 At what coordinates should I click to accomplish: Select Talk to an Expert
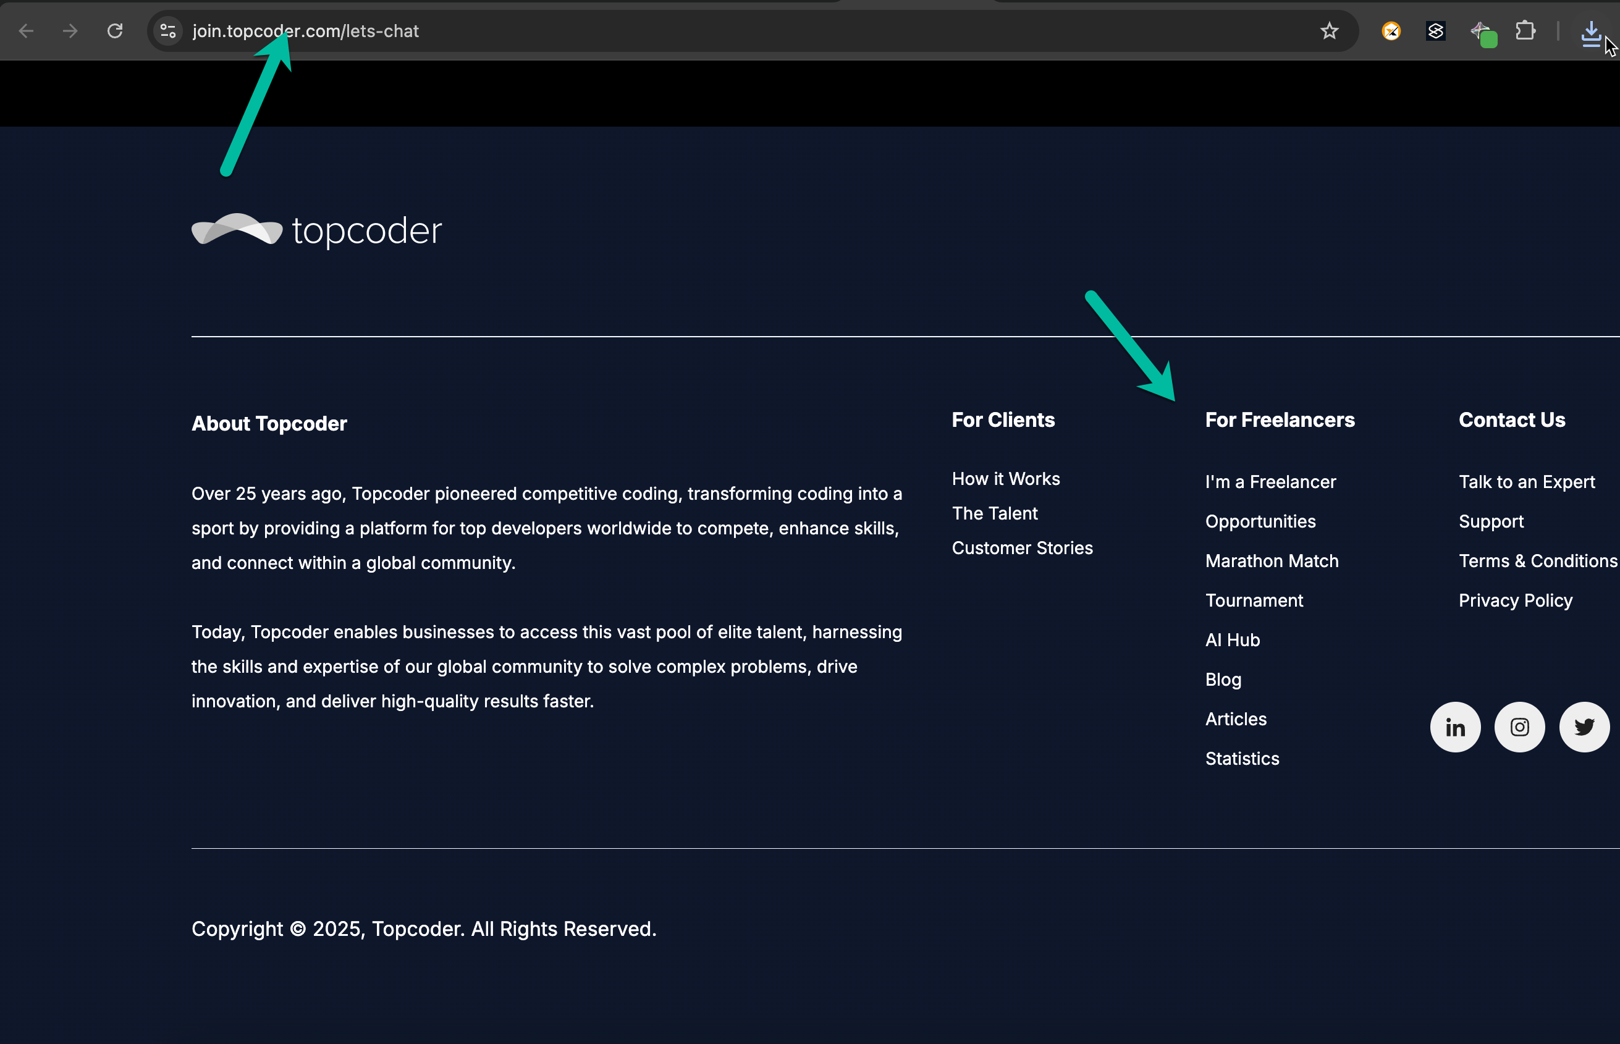pyautogui.click(x=1526, y=482)
